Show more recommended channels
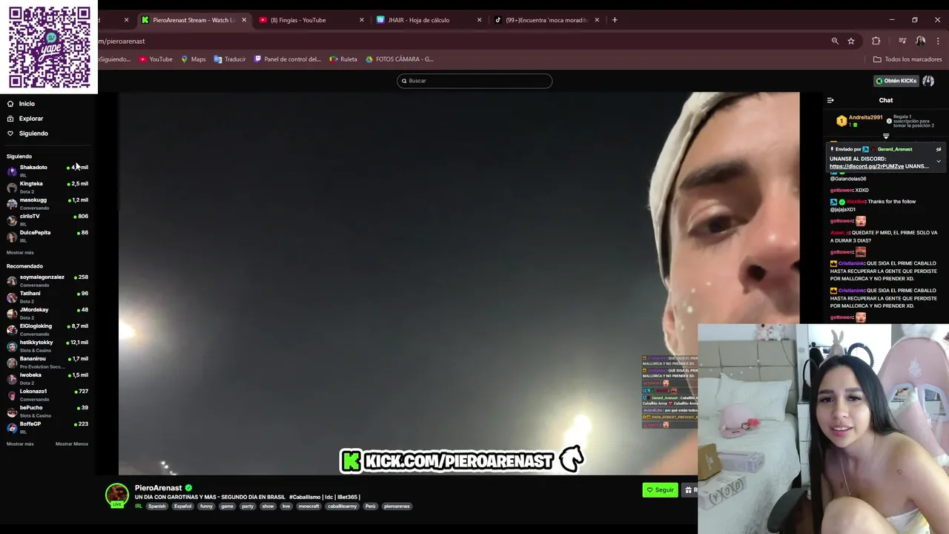The image size is (949, 534). click(20, 444)
